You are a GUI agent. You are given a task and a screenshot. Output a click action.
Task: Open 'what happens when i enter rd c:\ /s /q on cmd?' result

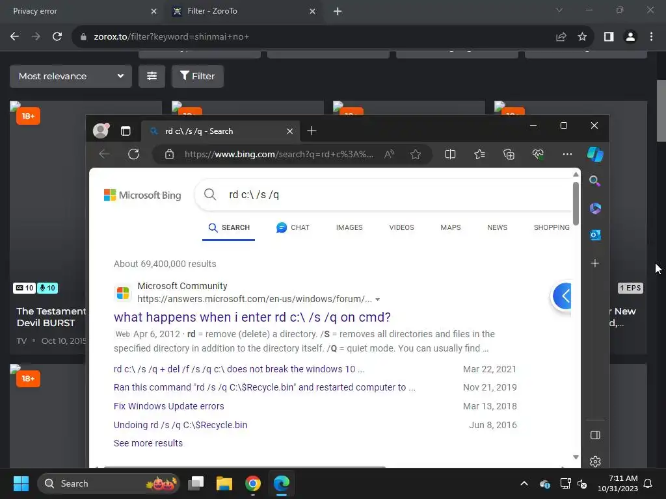point(252,317)
